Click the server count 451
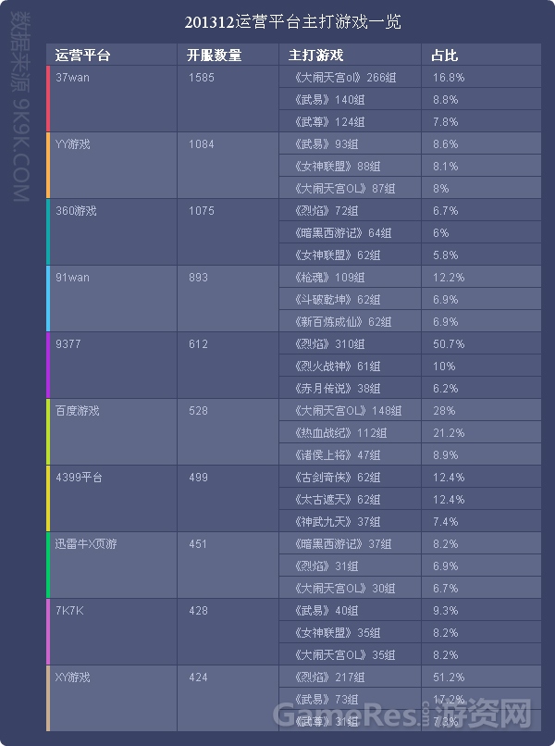Viewport: 555px width, 746px height. pos(198,544)
